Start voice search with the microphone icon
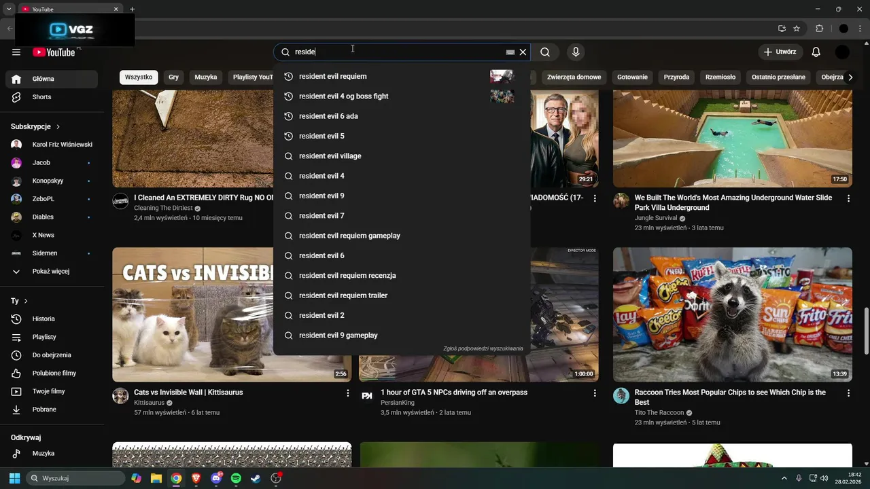The height and width of the screenshot is (489, 870). point(576,52)
